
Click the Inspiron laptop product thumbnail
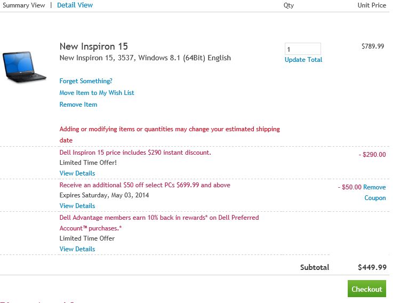[24, 67]
